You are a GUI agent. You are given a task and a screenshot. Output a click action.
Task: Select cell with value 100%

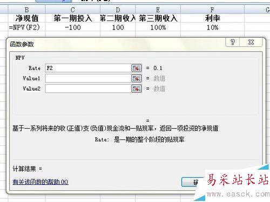coord(158,27)
